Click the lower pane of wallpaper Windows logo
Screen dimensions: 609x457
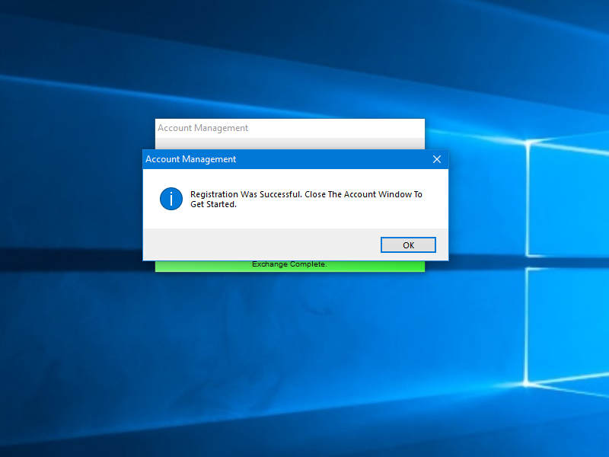pyautogui.click(x=567, y=328)
